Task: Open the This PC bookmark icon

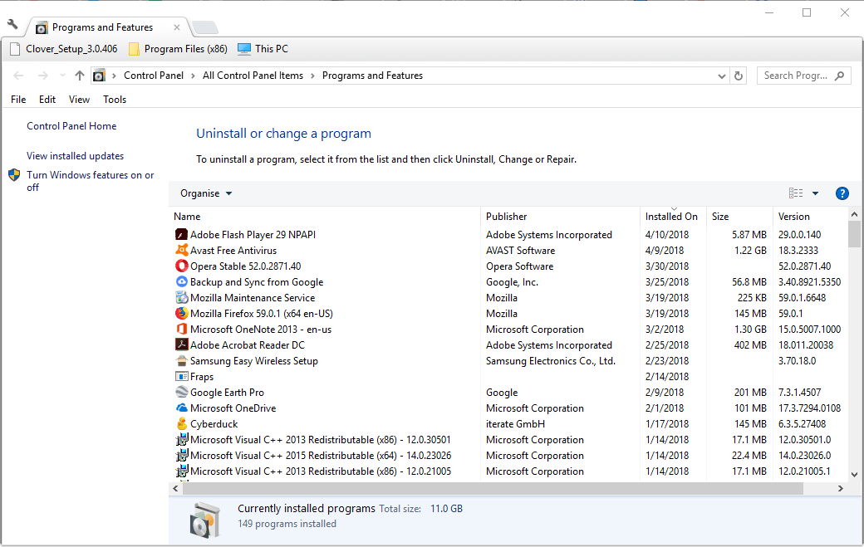Action: point(244,49)
